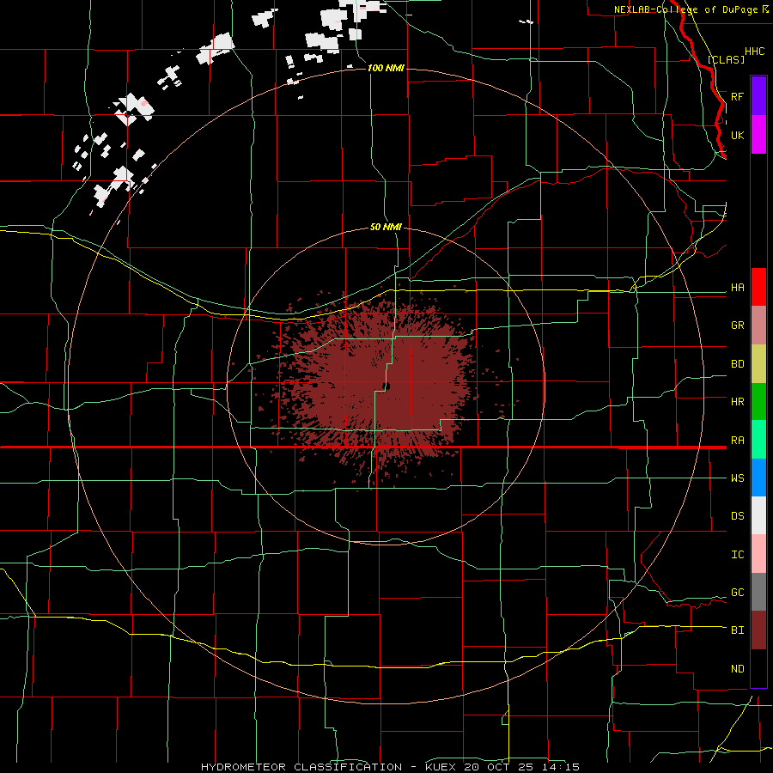Click the RA legend label

point(737,440)
